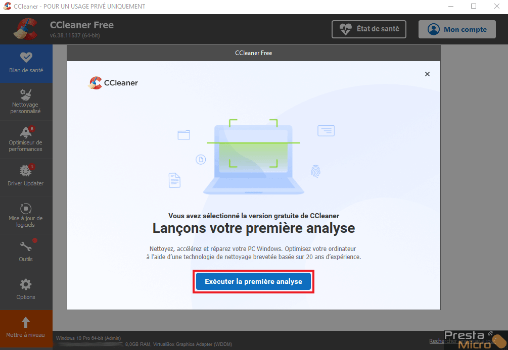Image resolution: width=508 pixels, height=350 pixels.
Task: Click the laptop scan illustration
Action: tap(253, 157)
